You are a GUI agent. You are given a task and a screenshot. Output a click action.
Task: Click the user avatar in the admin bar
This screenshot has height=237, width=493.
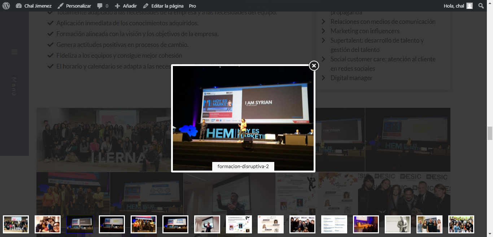[x=469, y=6]
